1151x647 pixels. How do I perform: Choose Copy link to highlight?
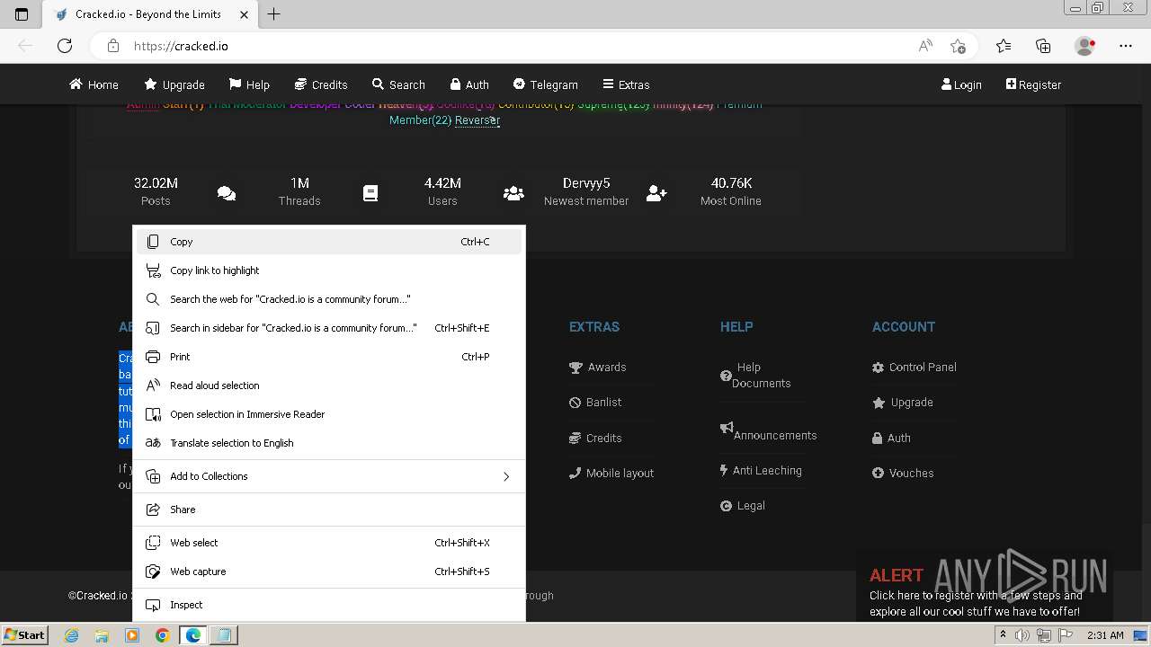(328, 270)
